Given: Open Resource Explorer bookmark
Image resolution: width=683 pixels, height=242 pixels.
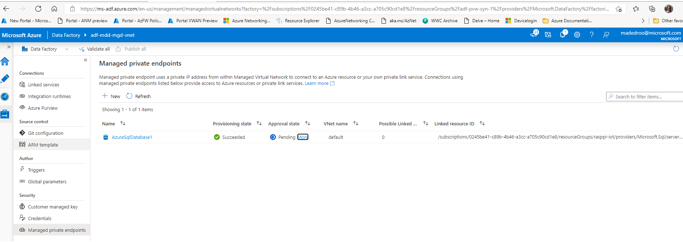Looking at the screenshot, I should tap(298, 21).
